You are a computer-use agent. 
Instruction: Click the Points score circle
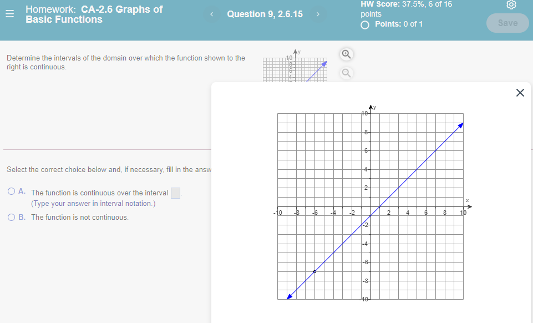[364, 24]
